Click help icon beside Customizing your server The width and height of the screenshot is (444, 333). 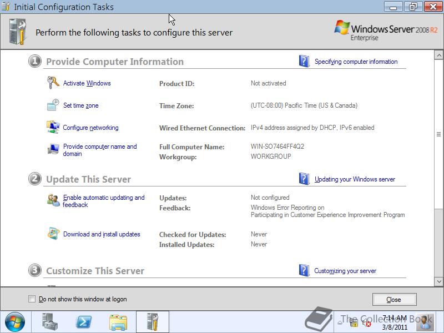(x=304, y=270)
